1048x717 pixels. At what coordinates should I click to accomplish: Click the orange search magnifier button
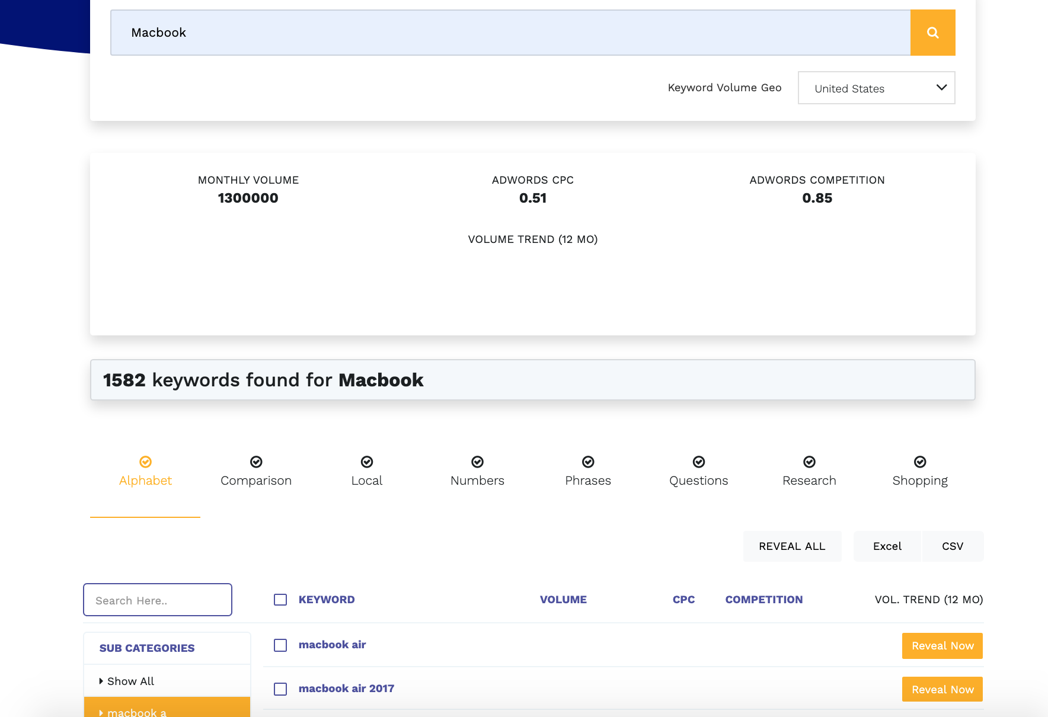click(x=932, y=33)
